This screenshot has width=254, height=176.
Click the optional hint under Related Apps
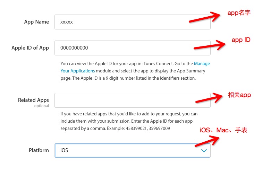pyautogui.click(x=42, y=106)
